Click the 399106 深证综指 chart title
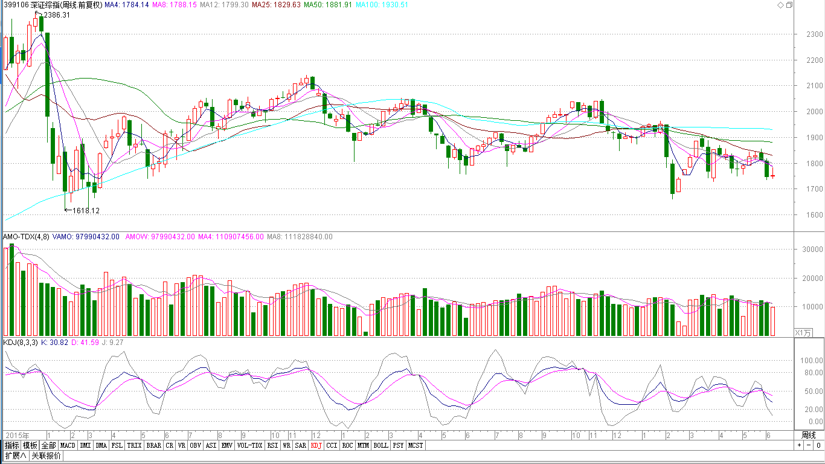The image size is (825, 464). [52, 5]
